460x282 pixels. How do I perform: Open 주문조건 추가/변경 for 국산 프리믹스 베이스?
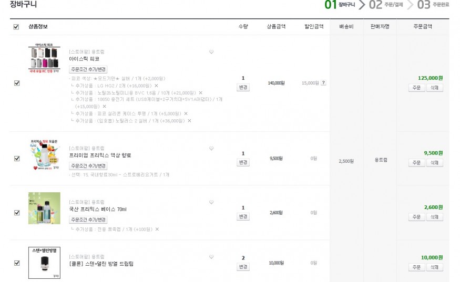tap(88, 220)
